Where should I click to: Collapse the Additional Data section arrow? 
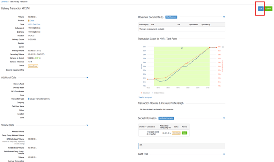[88, 78]
